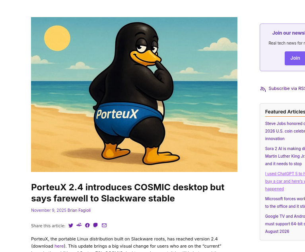Open Google TV and Android article
Screen dimensions: 305x252
click(285, 224)
